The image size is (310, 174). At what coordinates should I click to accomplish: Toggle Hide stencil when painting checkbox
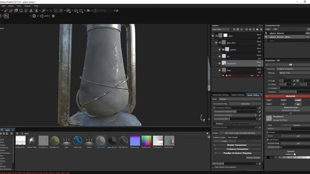point(213,167)
